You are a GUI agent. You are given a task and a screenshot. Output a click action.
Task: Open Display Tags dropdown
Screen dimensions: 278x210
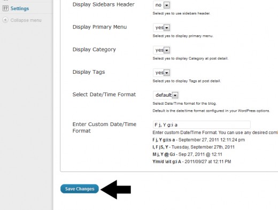tap(161, 73)
